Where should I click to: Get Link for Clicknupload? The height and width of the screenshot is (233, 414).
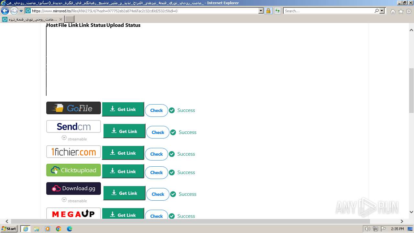(x=123, y=171)
